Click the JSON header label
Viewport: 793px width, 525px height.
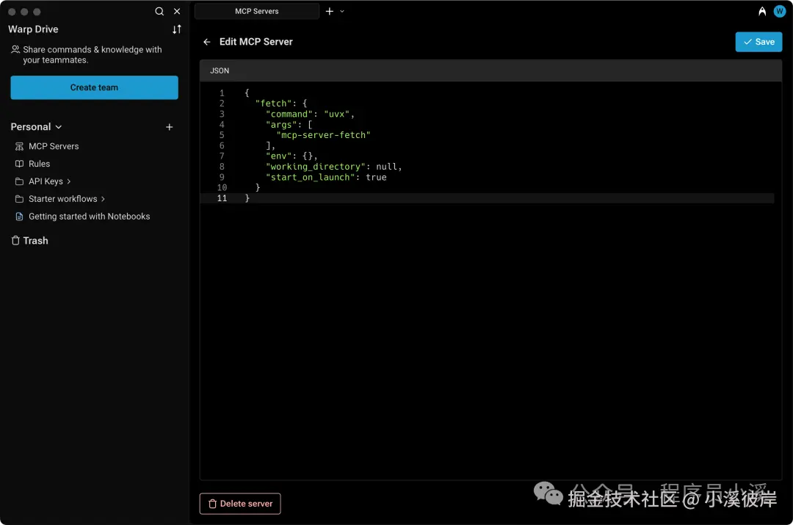point(220,70)
